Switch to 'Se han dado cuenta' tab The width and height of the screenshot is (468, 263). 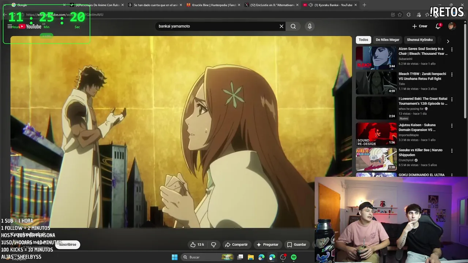pos(155,5)
